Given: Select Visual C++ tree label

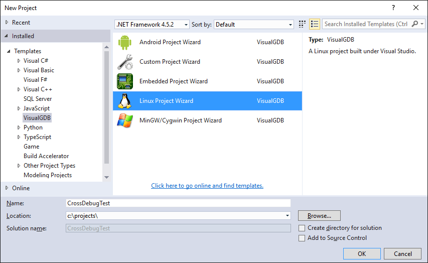Looking at the screenshot, I should click(x=38, y=89).
